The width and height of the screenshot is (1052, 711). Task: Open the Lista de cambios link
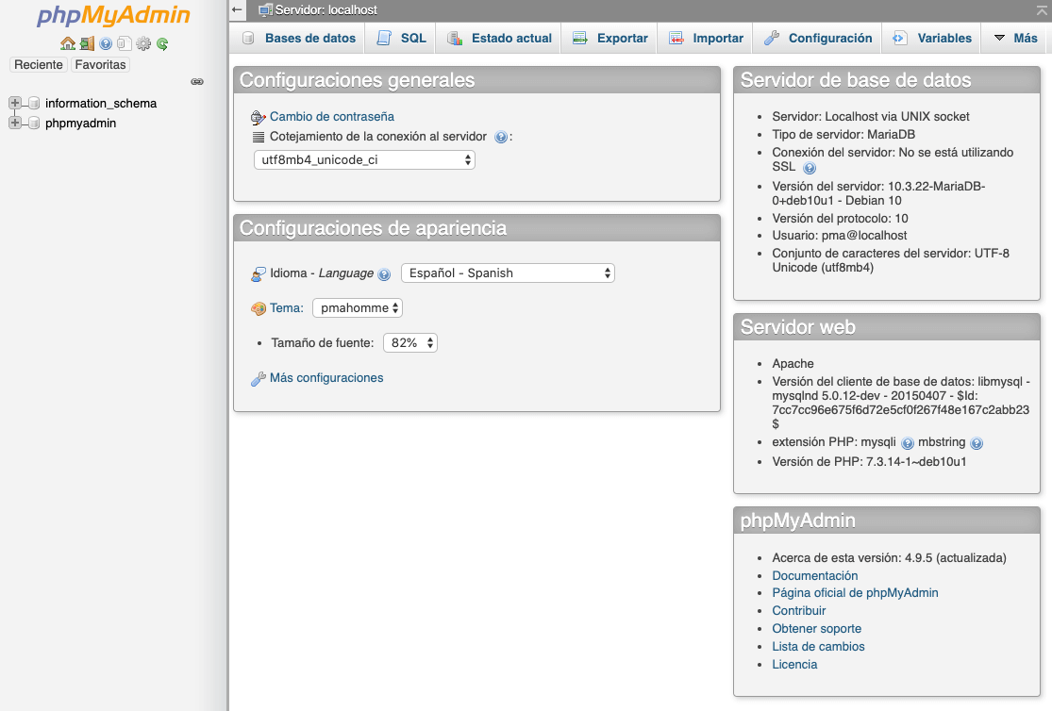click(818, 646)
